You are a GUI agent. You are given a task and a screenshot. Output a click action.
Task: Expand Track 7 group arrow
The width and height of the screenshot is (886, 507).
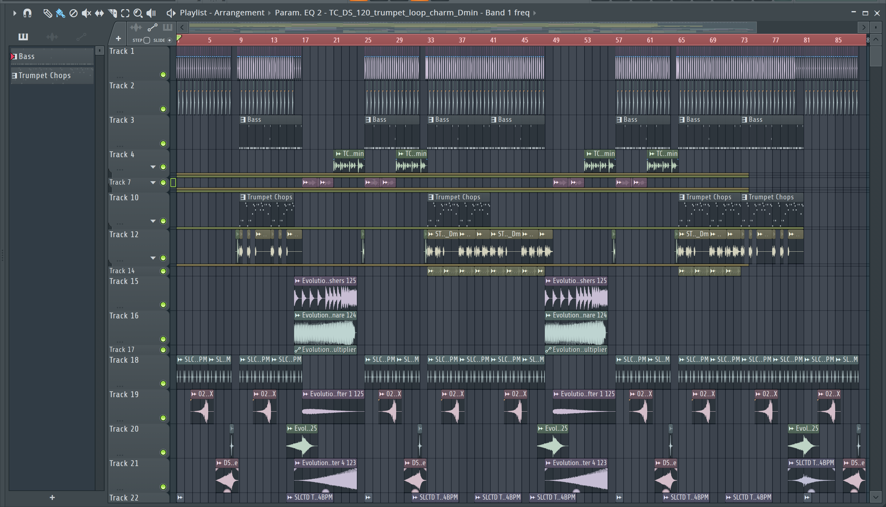pyautogui.click(x=153, y=182)
